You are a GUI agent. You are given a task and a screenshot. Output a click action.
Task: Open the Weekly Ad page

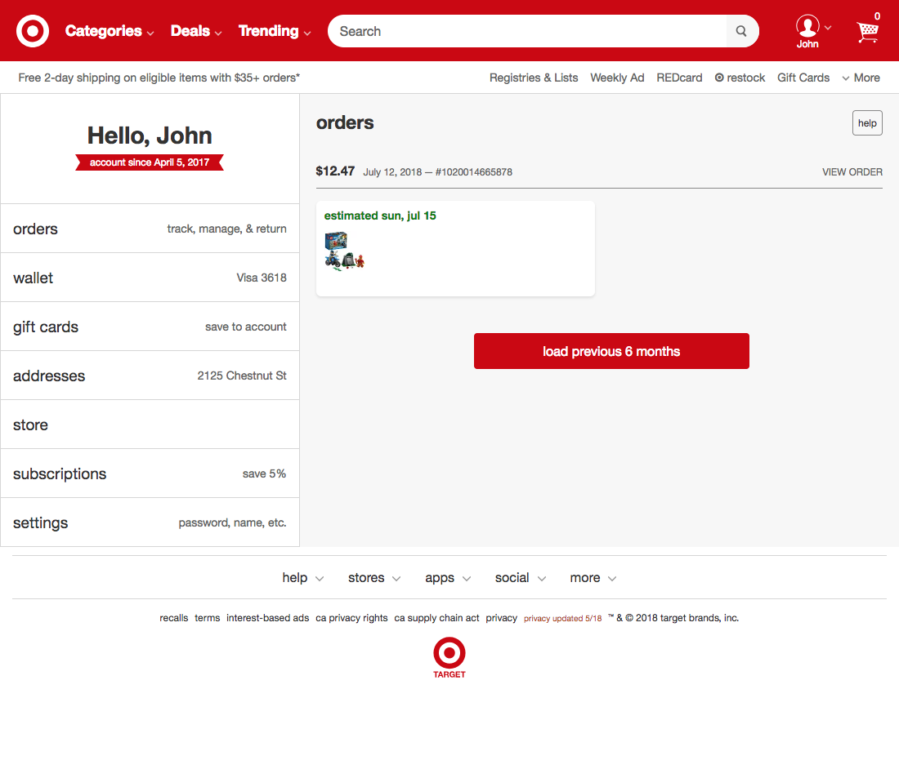pos(617,78)
